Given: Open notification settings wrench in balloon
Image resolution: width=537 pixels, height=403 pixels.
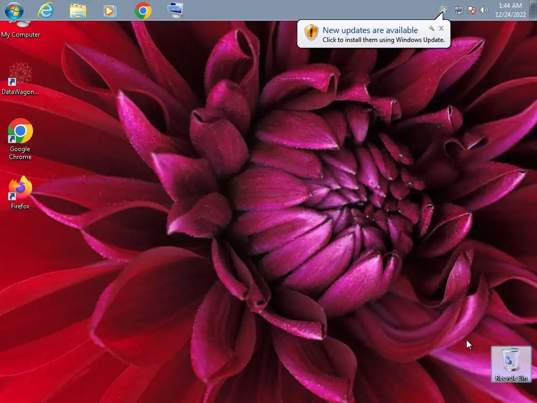Looking at the screenshot, I should pos(432,28).
